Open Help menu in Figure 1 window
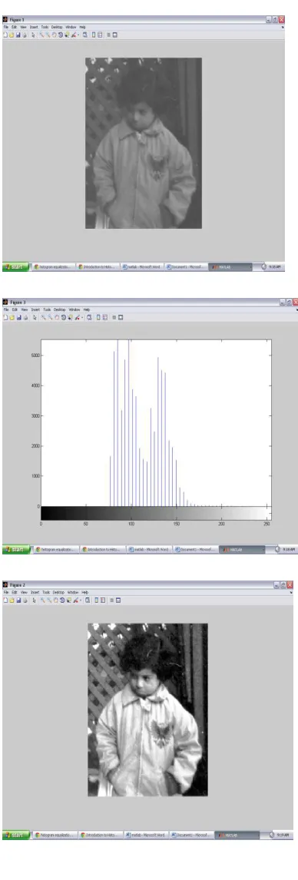 point(82,27)
